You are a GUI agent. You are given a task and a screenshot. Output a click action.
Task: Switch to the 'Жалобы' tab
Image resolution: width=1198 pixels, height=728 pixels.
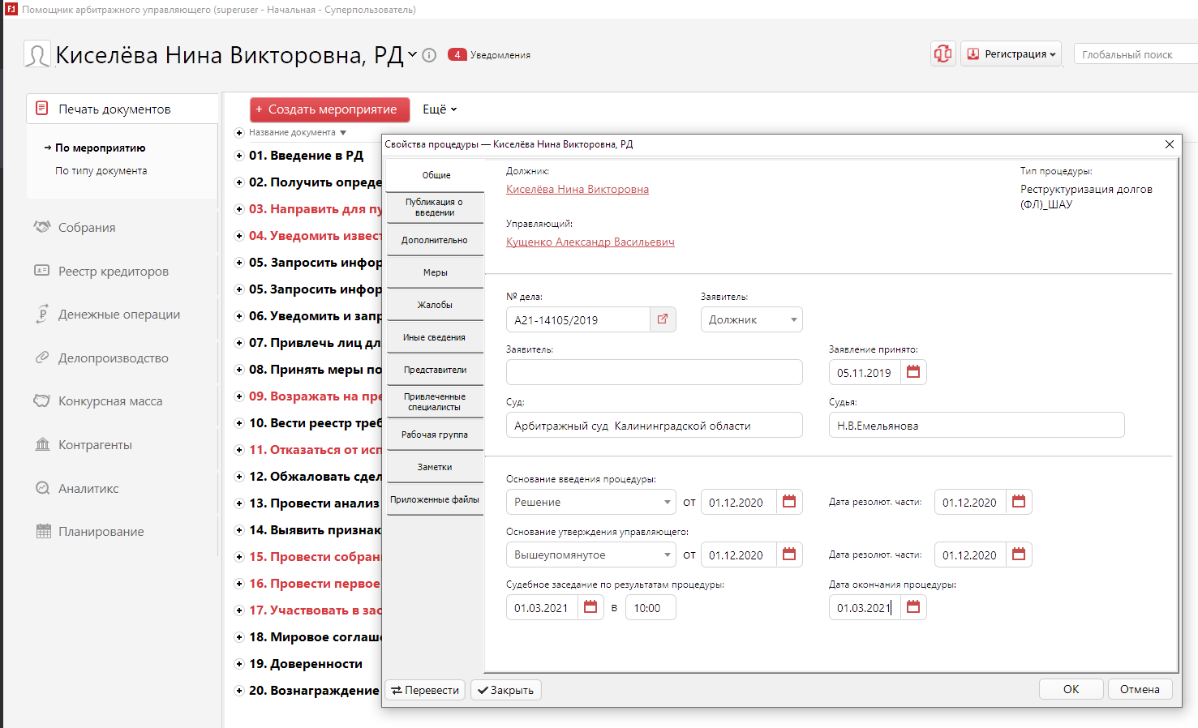coord(435,305)
